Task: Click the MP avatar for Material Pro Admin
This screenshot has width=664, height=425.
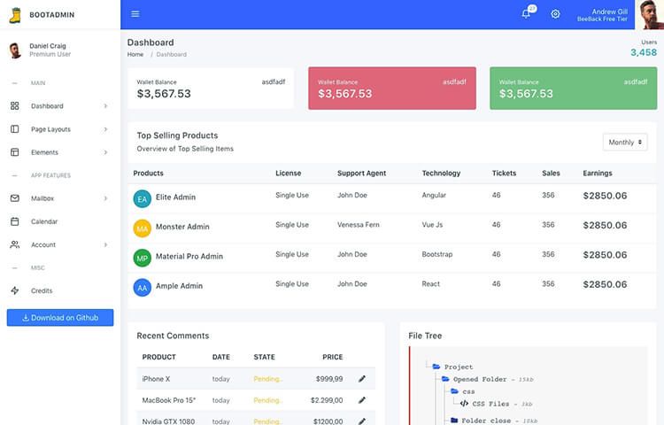Action: tap(143, 258)
